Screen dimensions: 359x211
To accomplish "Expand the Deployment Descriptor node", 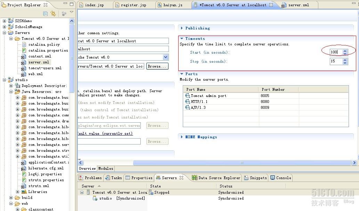I will 11,86.
